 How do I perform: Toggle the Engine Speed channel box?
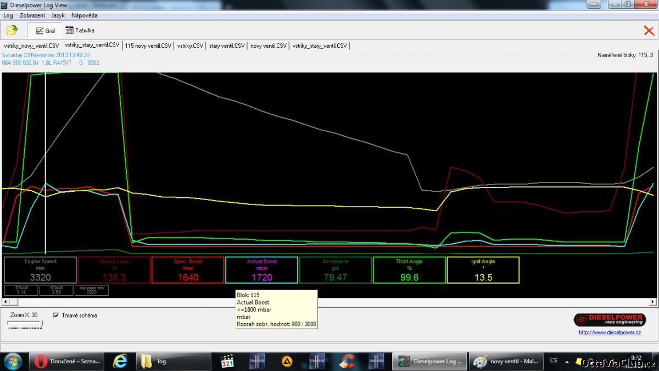coord(40,270)
